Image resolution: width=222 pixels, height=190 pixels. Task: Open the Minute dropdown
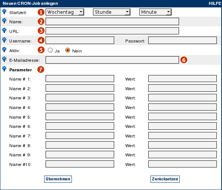(x=155, y=12)
